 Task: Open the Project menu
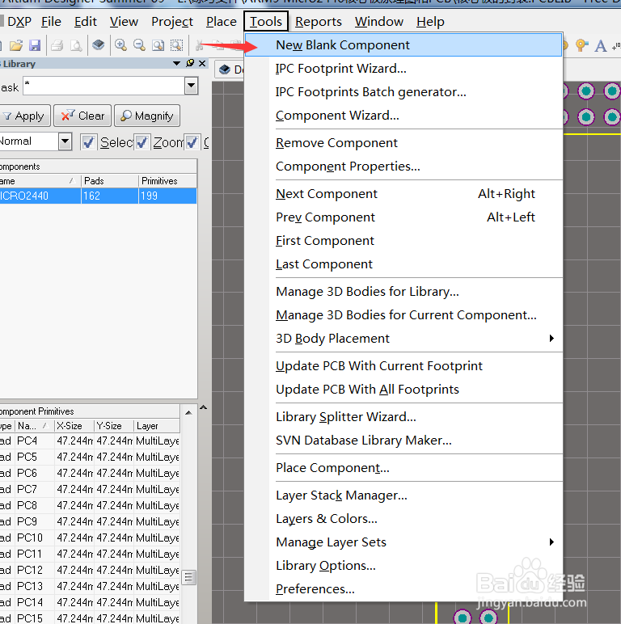tap(172, 22)
